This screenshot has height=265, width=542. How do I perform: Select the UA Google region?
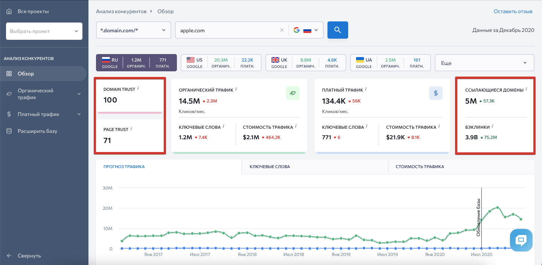pos(390,63)
